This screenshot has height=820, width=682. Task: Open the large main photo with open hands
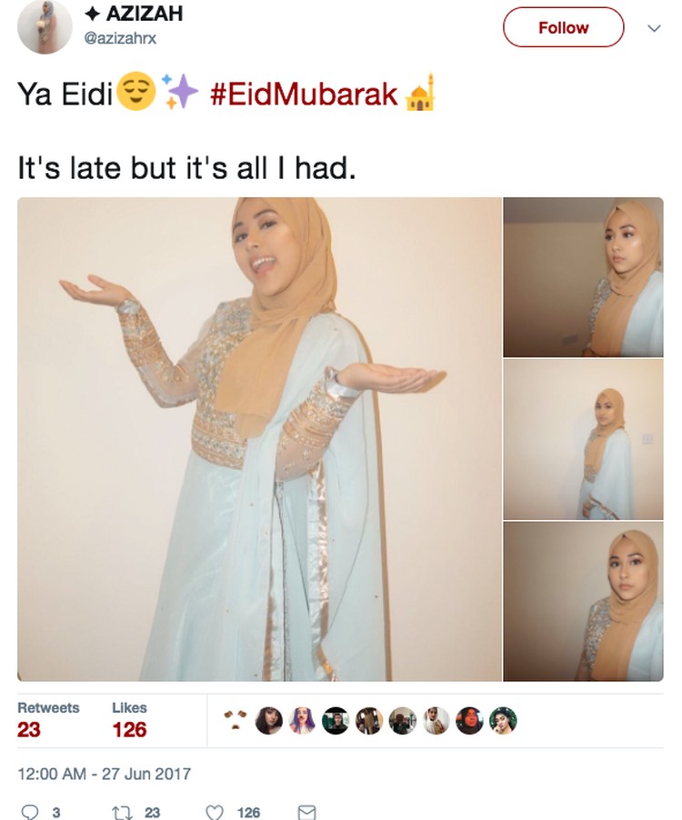[x=259, y=439]
